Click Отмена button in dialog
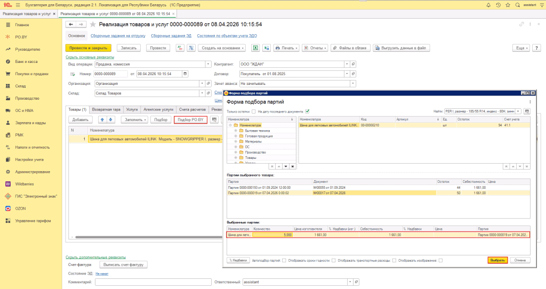546x289 pixels. click(x=520, y=260)
